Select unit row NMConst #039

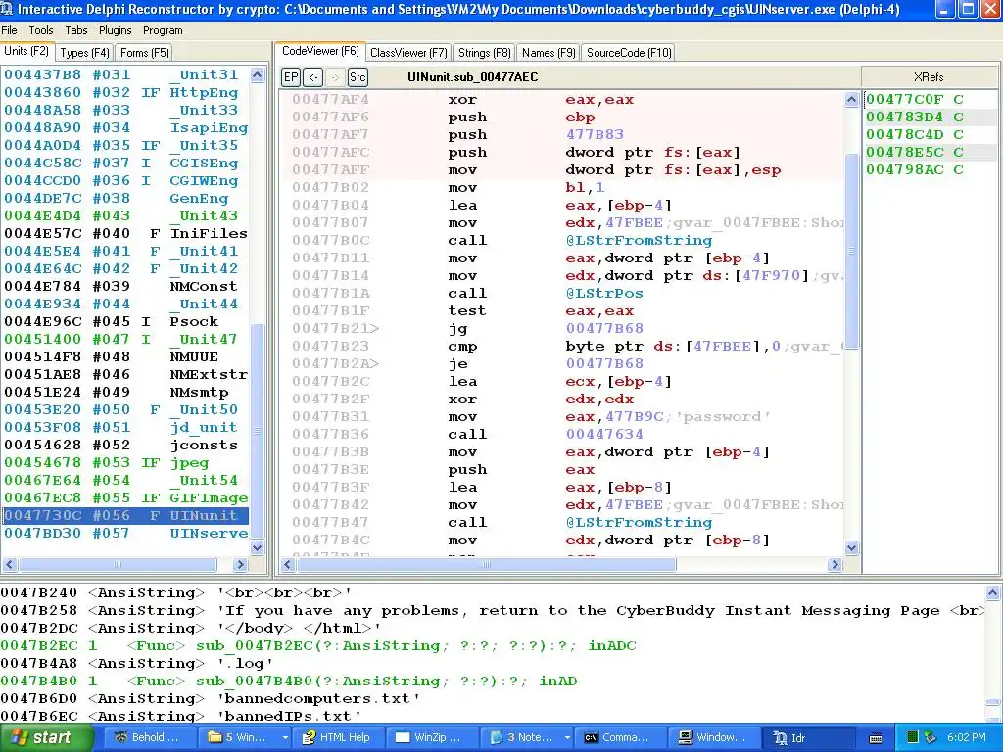tap(125, 287)
